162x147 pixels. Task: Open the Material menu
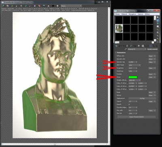124,14
